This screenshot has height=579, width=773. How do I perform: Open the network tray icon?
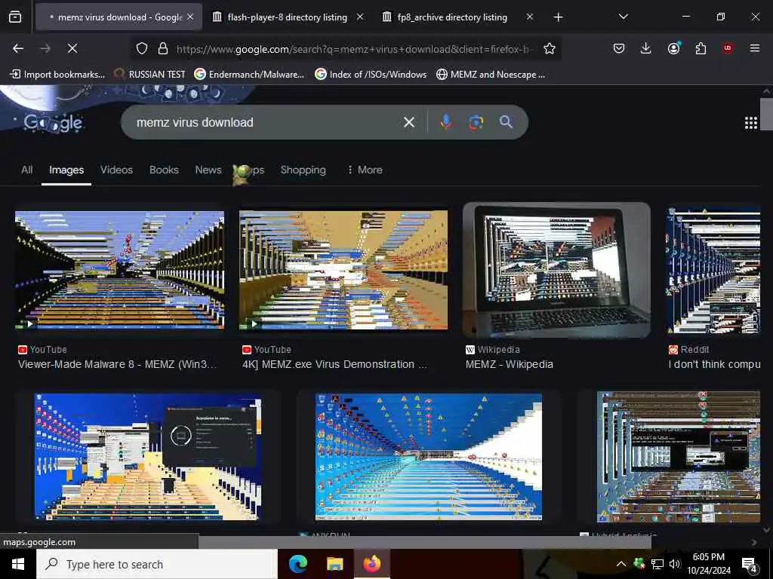pos(658,564)
